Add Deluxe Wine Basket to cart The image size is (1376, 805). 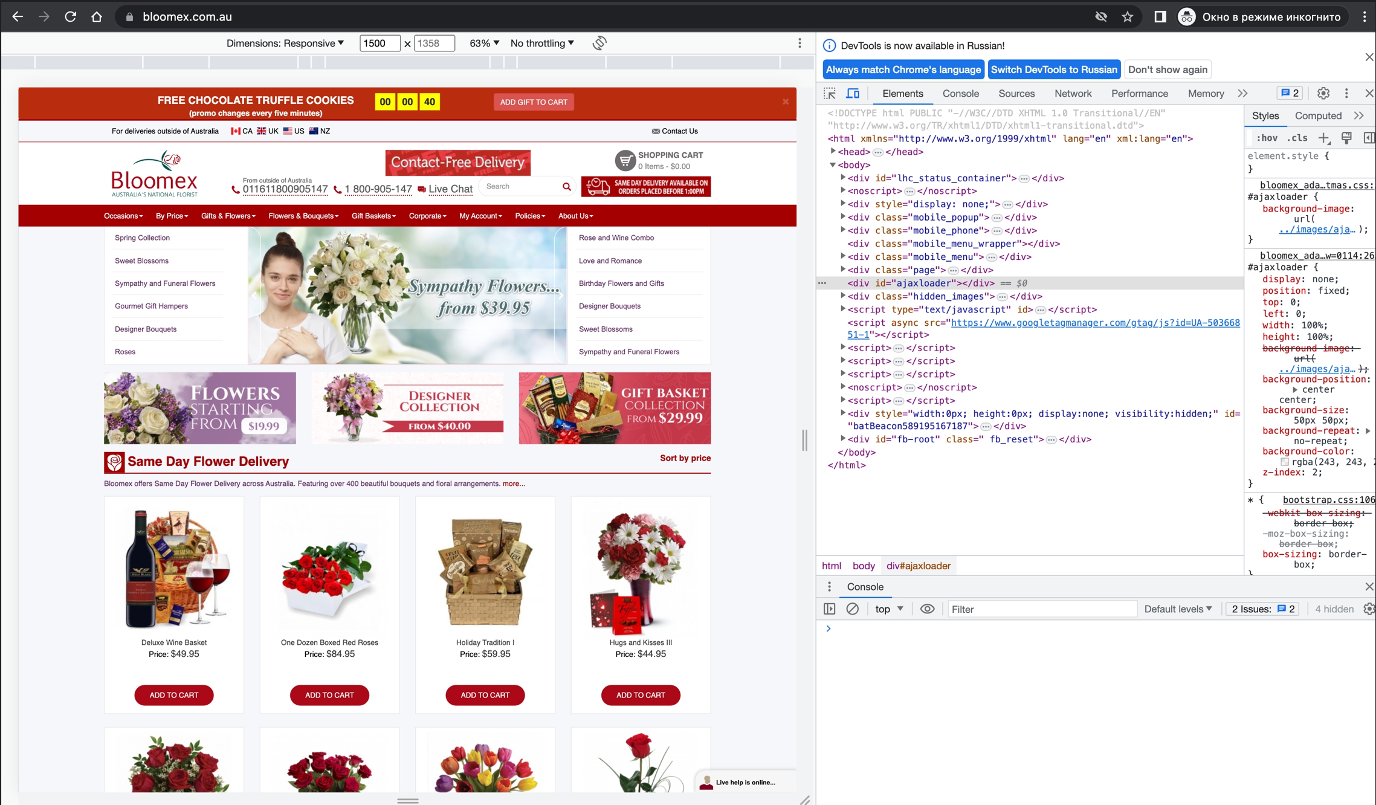(x=173, y=695)
